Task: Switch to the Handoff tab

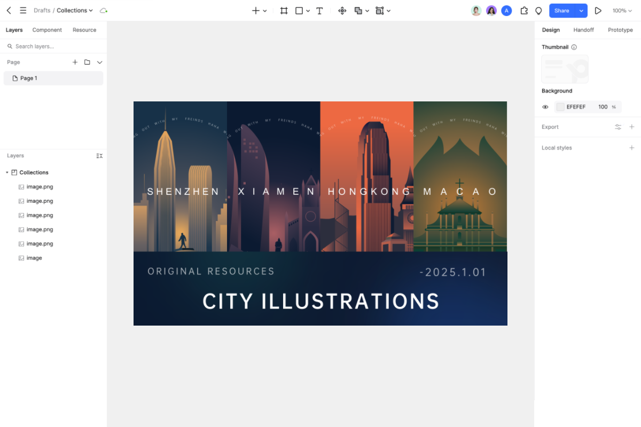Action: point(583,30)
